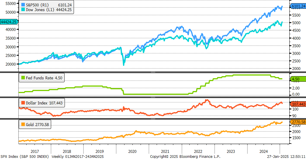The width and height of the screenshot is (306, 159).
Task: Click the 2020 year label on time axis
Action: point(132,151)
